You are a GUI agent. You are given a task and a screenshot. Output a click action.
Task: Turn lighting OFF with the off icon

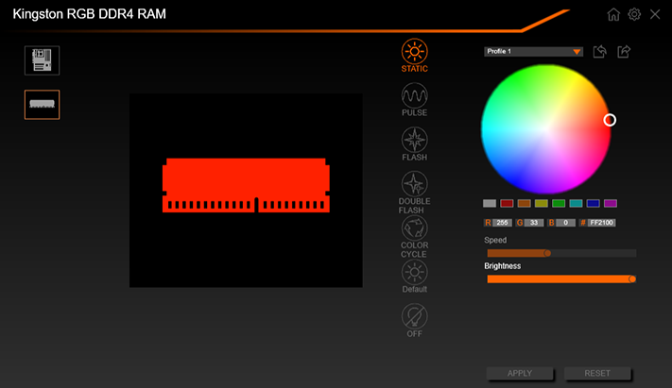(414, 321)
